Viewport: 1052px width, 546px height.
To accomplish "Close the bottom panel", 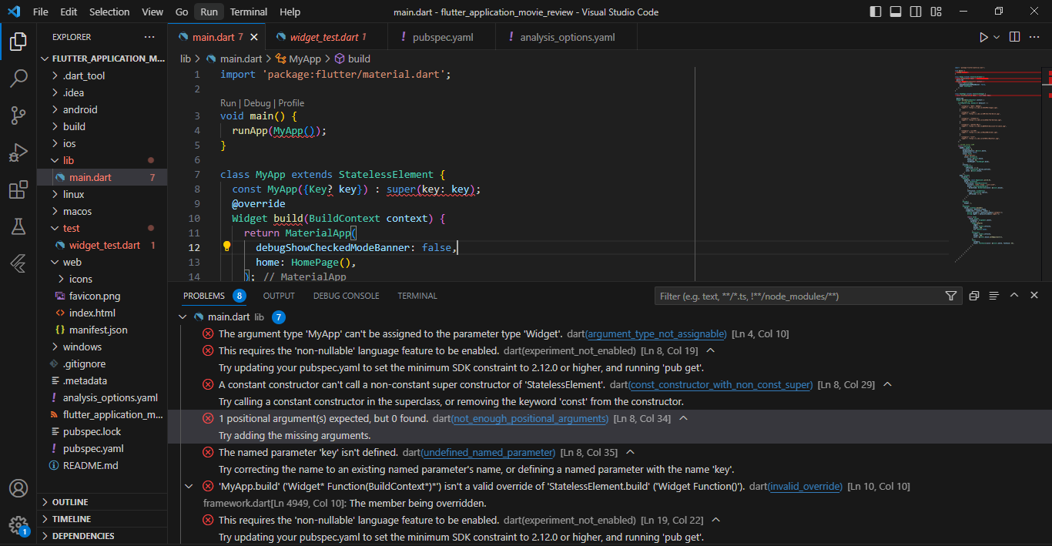I will (1034, 296).
